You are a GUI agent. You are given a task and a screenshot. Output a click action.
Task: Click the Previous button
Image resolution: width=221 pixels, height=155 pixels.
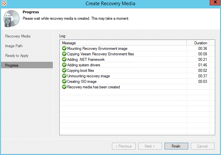[x=124, y=146]
